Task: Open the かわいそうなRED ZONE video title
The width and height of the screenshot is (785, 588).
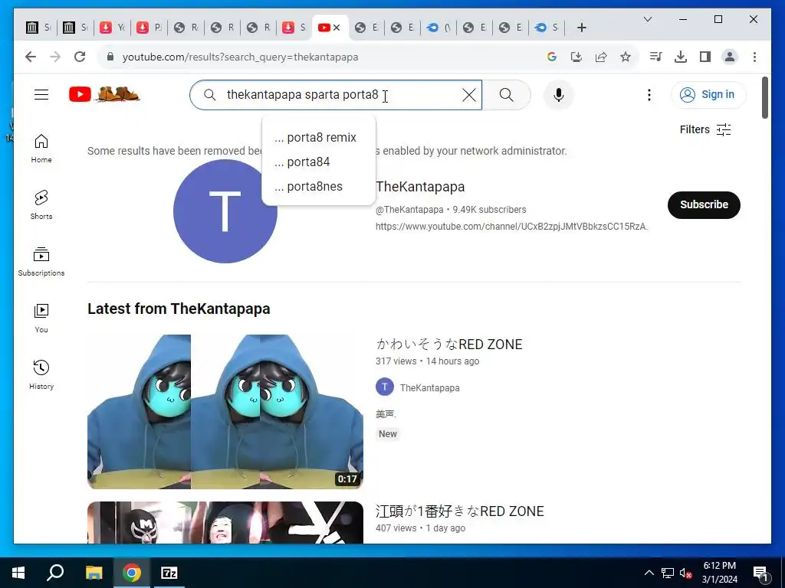Action: tap(449, 344)
